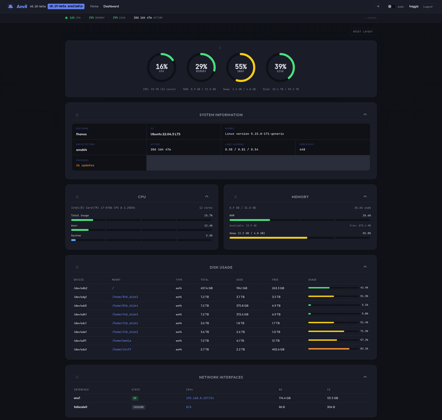The image size is (442, 420).
Task: Collapse the System Information panel
Action: [x=365, y=114]
